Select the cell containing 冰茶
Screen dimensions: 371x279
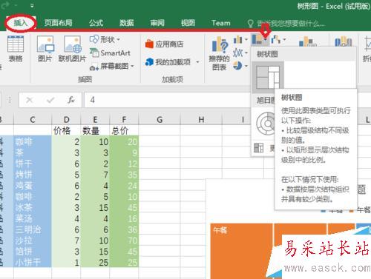point(33,207)
